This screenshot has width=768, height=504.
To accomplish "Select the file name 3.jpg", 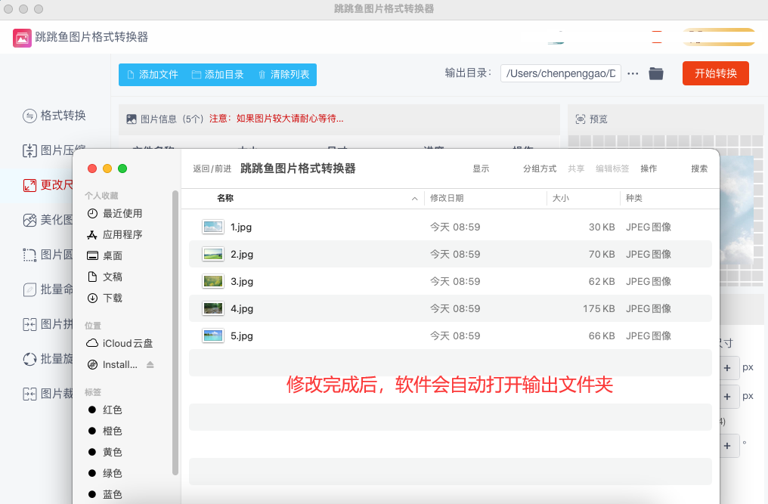I will pos(242,281).
